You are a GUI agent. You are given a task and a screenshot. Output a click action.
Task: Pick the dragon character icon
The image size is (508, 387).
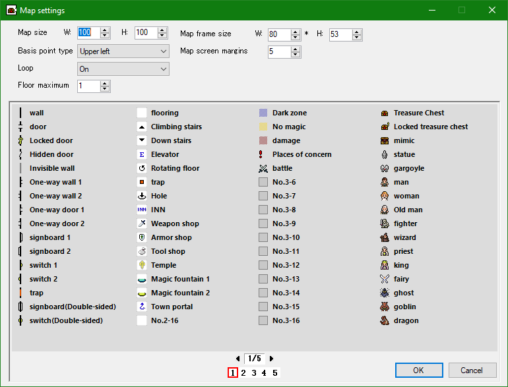pos(385,320)
